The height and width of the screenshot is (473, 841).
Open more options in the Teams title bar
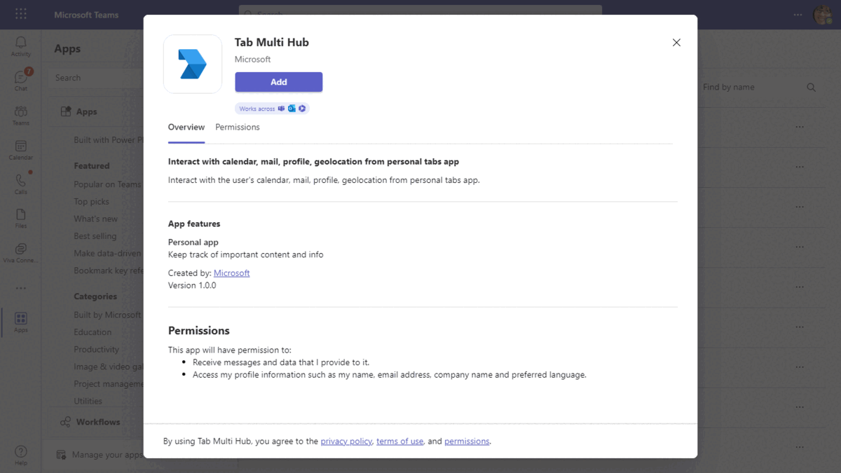tap(798, 14)
